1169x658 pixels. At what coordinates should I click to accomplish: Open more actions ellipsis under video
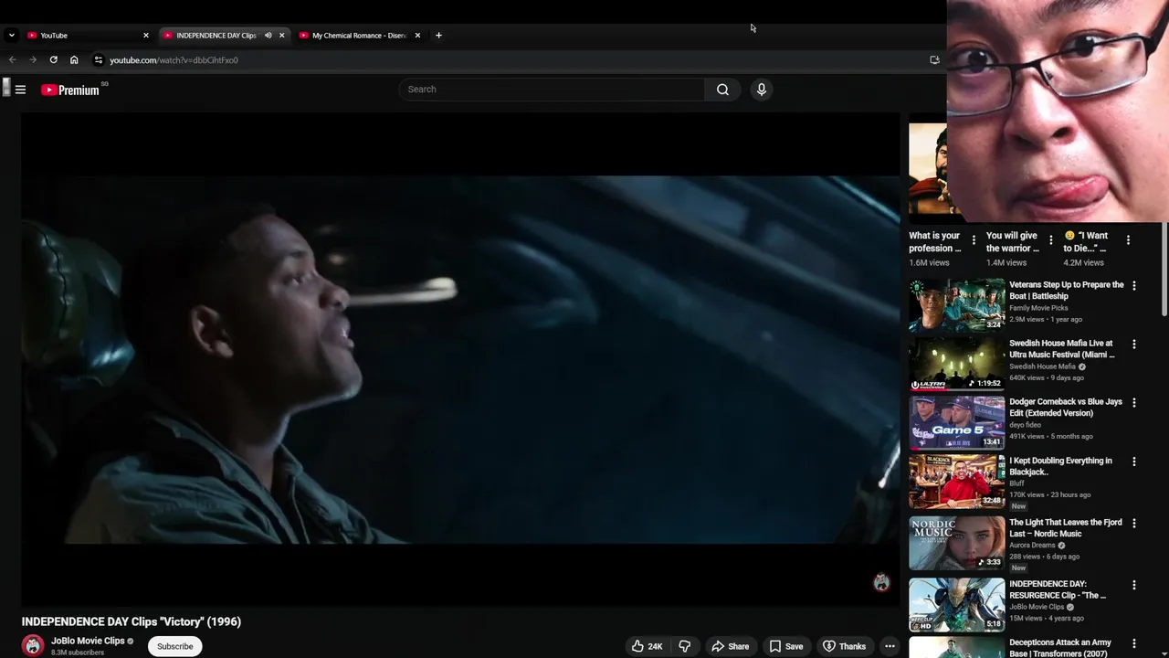click(890, 646)
